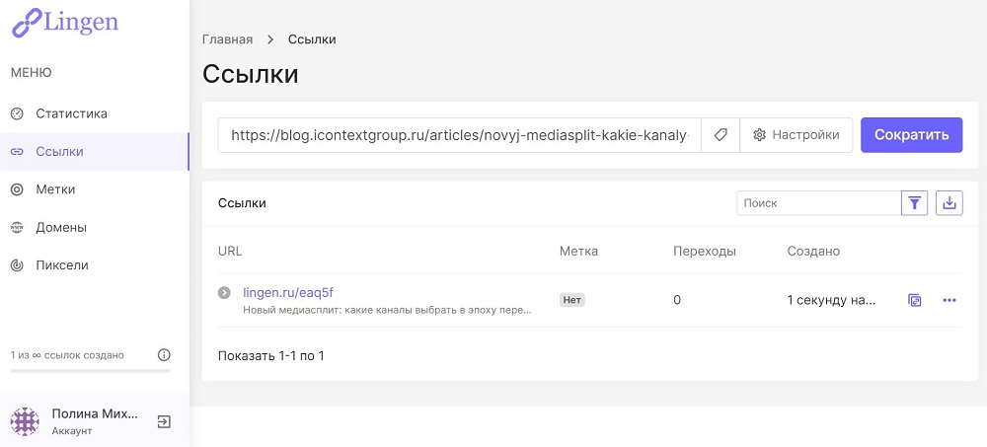The image size is (987, 447).
Task: Click the tag icon beside the URL field
Action: [721, 135]
